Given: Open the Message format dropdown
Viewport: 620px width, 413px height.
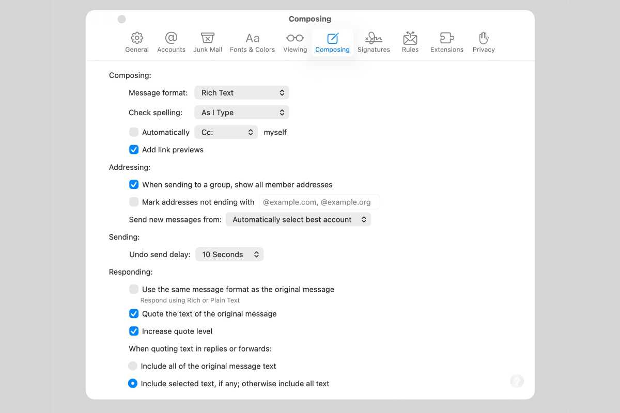Looking at the screenshot, I should [x=241, y=92].
